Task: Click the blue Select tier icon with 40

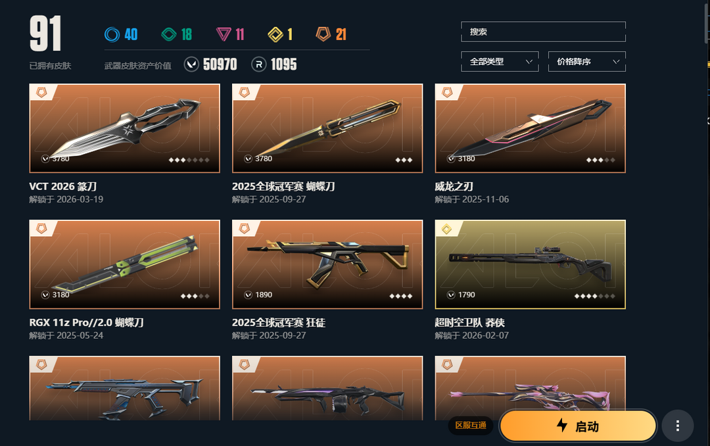Action: coord(112,34)
